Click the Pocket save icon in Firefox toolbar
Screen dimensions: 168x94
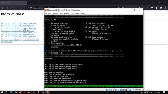[139, 8]
